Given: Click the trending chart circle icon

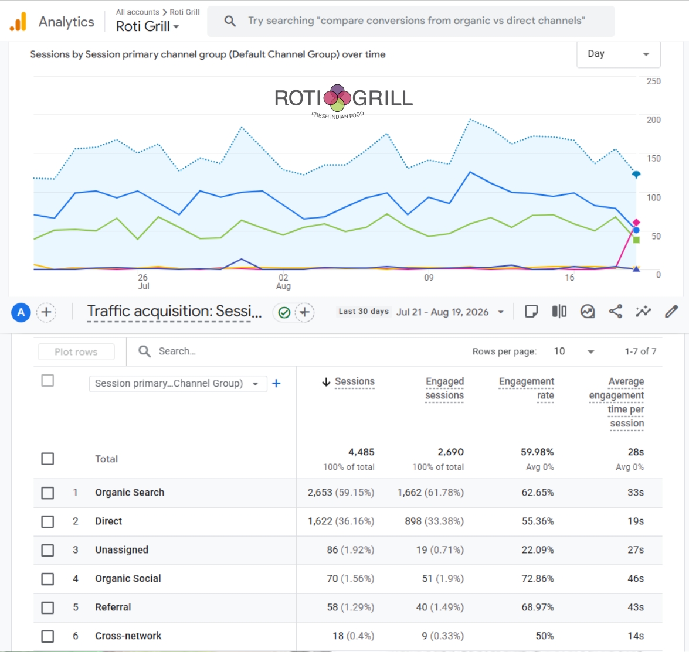Looking at the screenshot, I should pos(588,312).
